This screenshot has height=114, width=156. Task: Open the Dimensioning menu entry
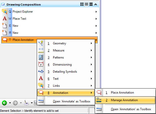(66, 65)
